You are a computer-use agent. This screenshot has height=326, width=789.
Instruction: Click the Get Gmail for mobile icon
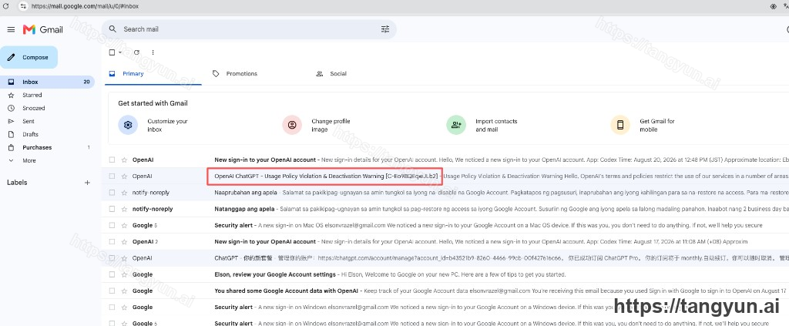click(620, 125)
